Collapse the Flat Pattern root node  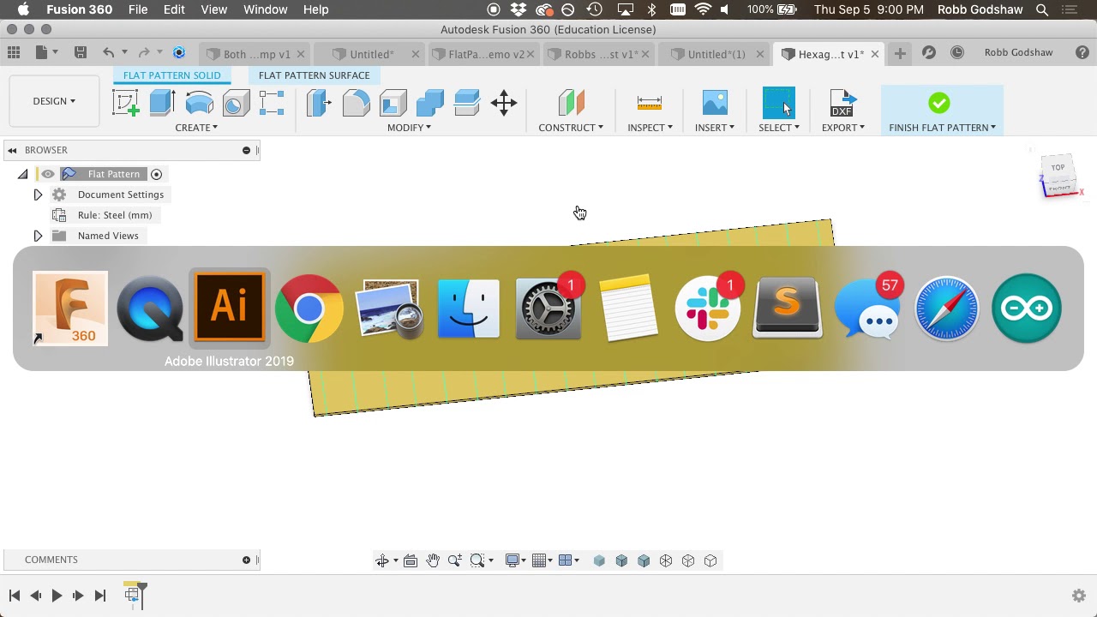pyautogui.click(x=23, y=174)
